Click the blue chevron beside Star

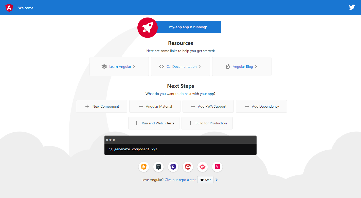[216, 180]
